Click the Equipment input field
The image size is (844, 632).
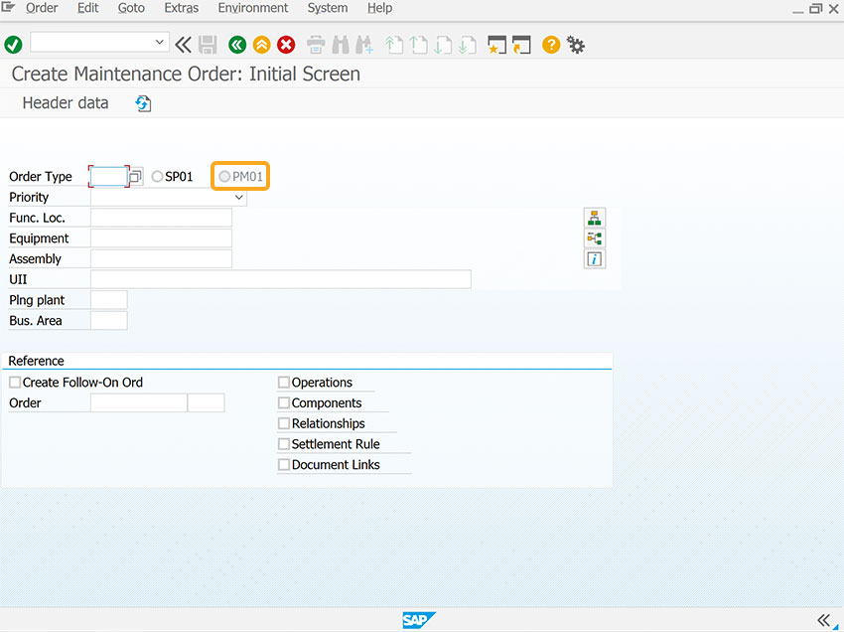(161, 238)
